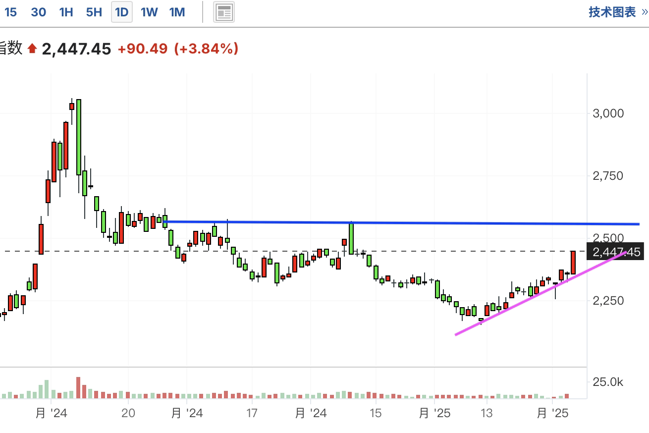649x433 pixels.
Task: Open the chart layout icon
Action: pos(224,12)
